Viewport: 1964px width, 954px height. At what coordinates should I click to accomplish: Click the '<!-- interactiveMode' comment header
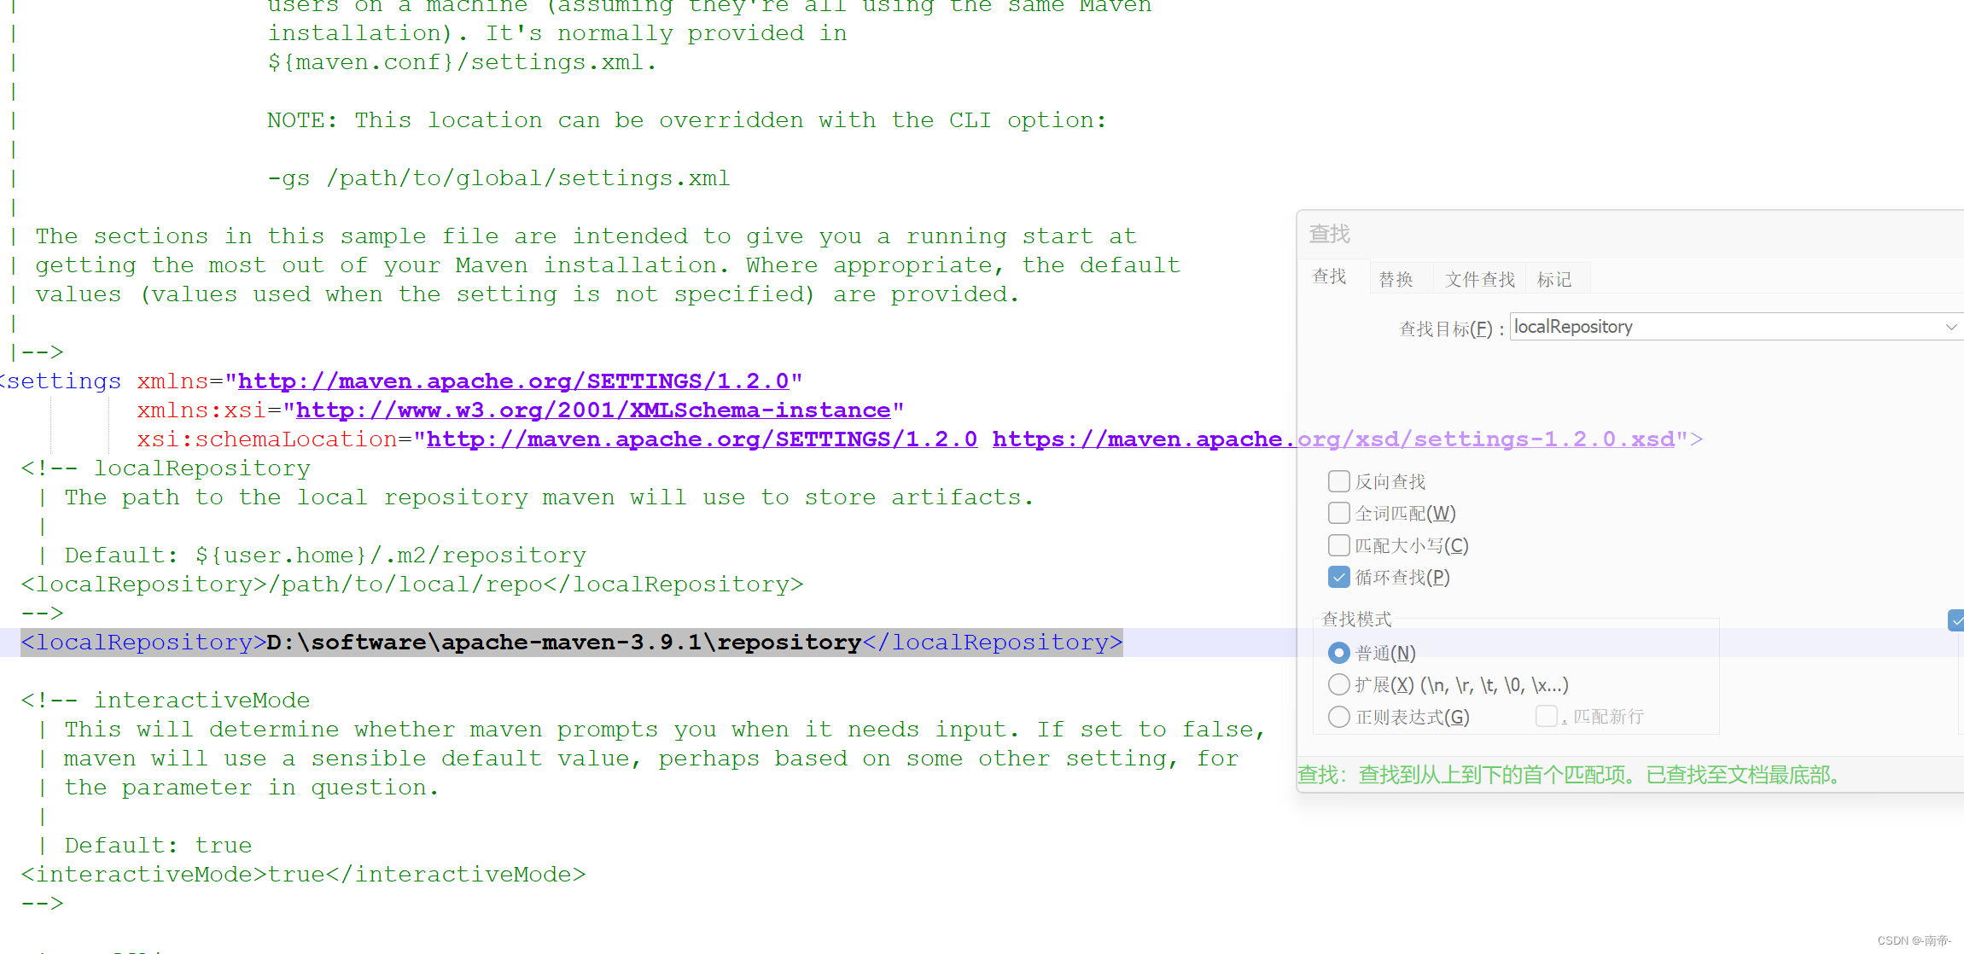click(x=166, y=701)
